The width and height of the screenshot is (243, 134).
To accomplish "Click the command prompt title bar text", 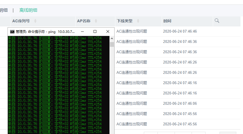I will [x=45, y=32].
